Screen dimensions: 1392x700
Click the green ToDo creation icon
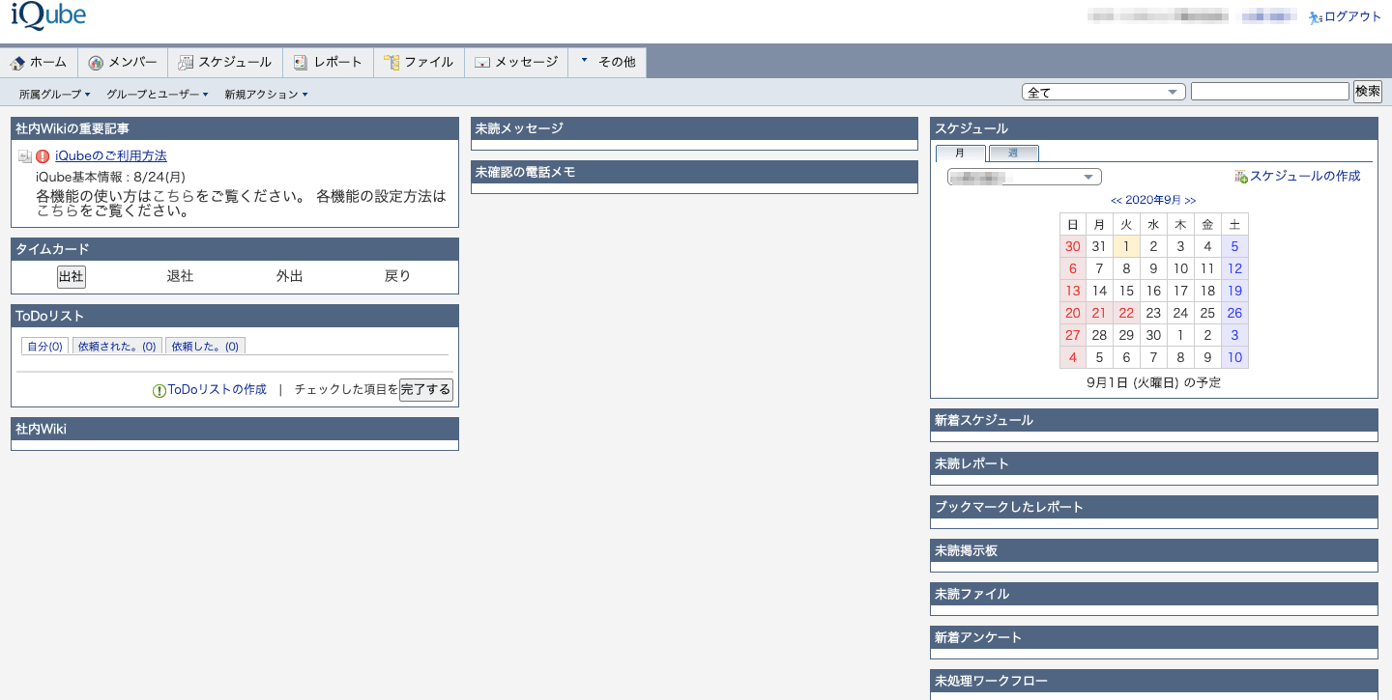point(159,391)
